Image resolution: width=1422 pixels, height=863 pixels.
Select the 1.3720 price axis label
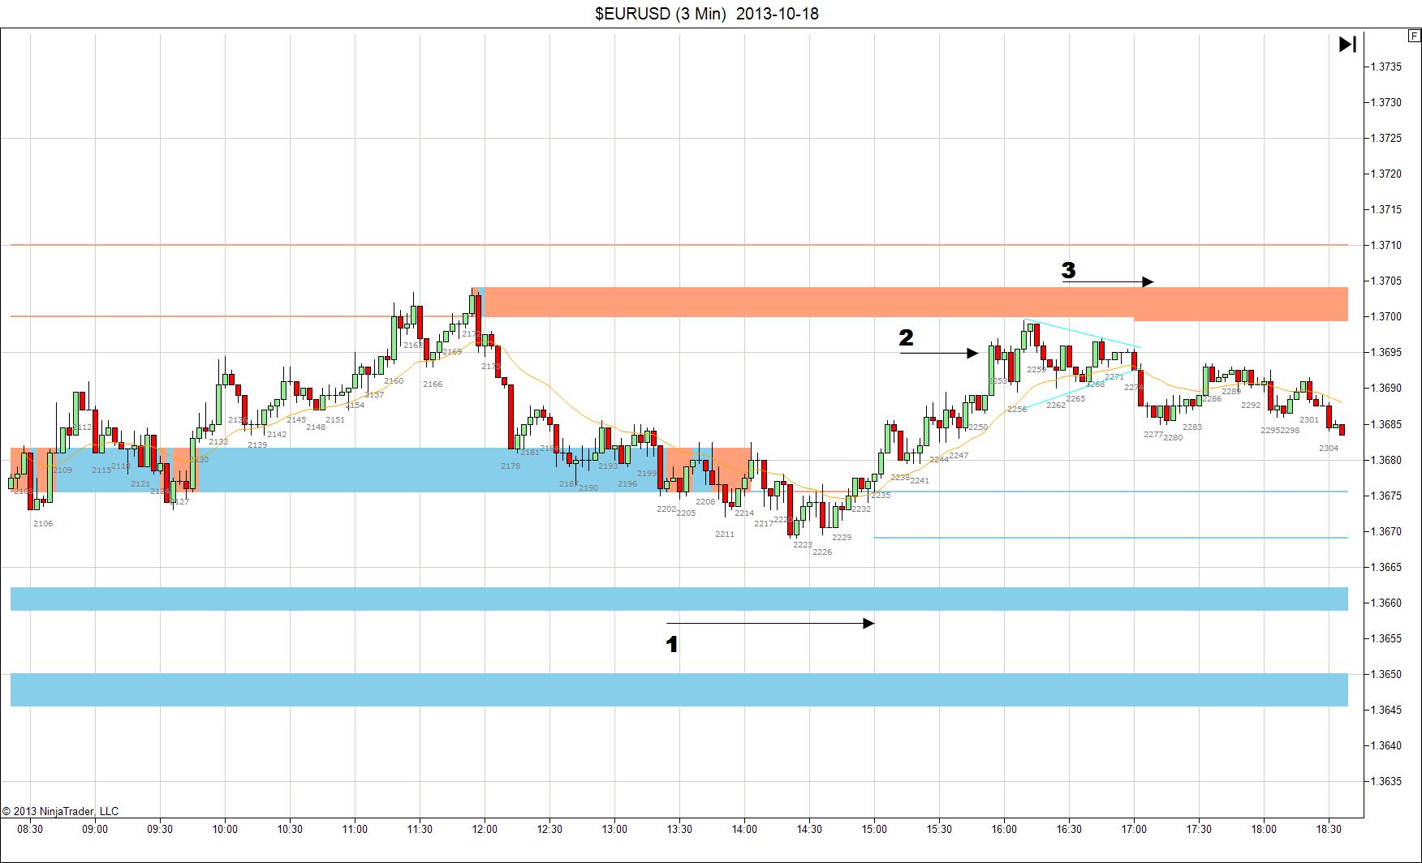1385,174
